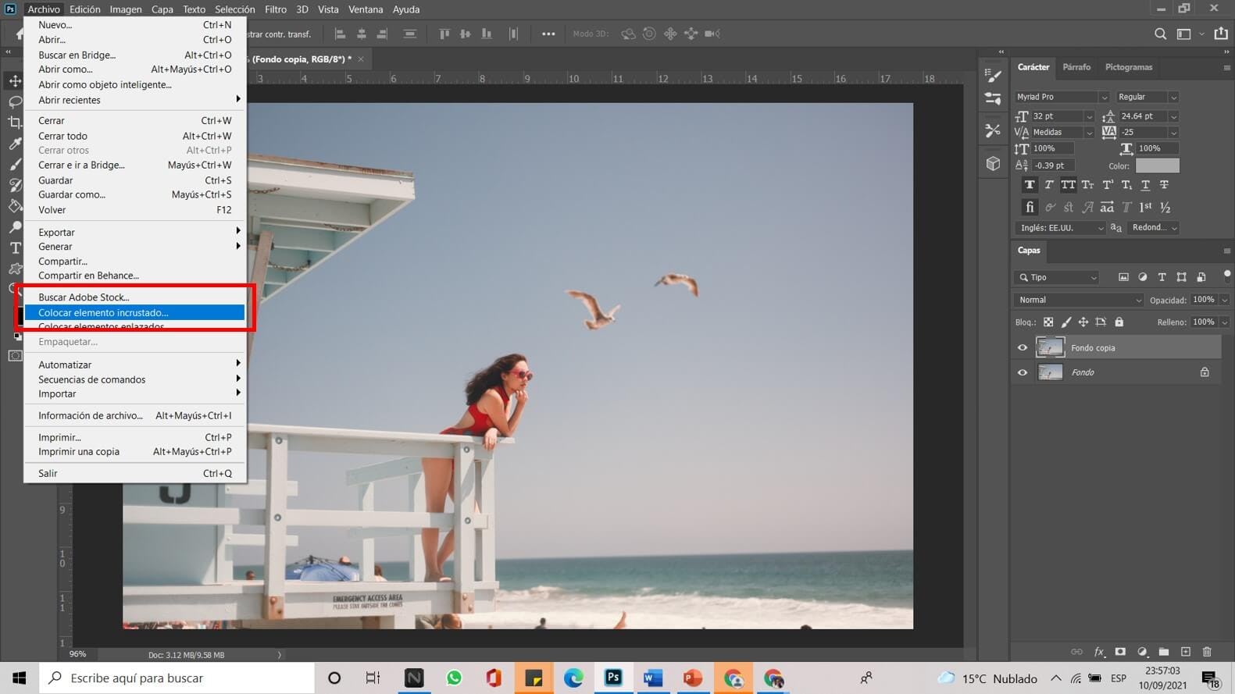Image resolution: width=1235 pixels, height=694 pixels.
Task: Toggle visibility of the Fondo layer
Action: [1022, 372]
